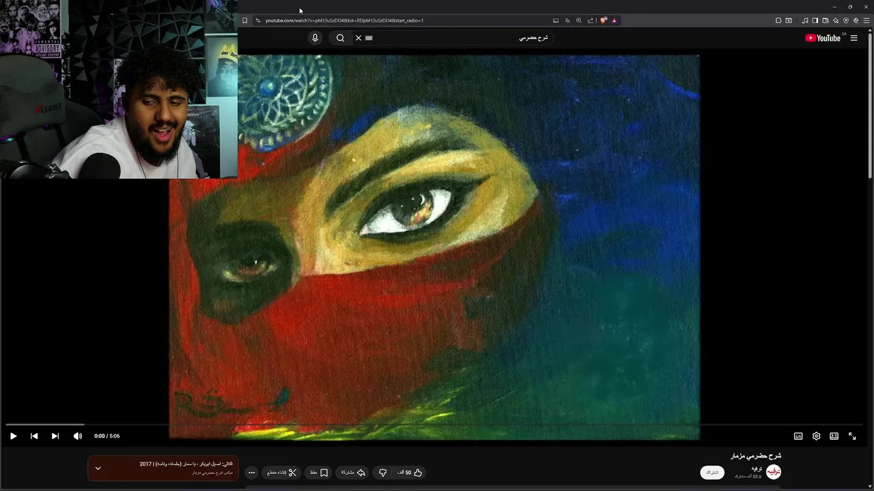Play the YouTube video

point(13,436)
